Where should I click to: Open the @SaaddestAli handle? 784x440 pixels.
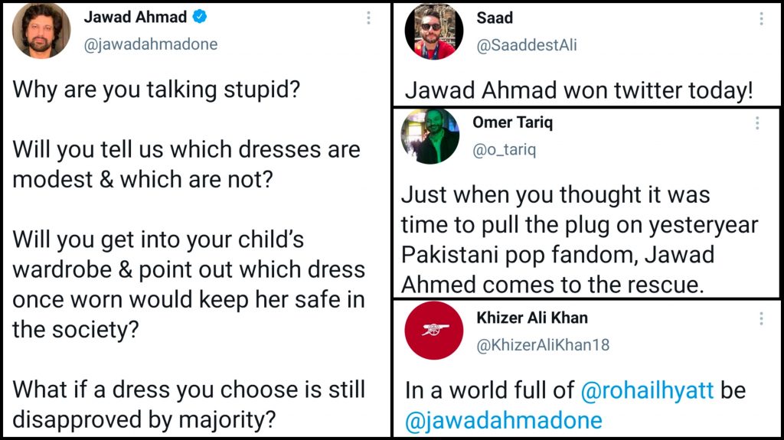tap(526, 45)
